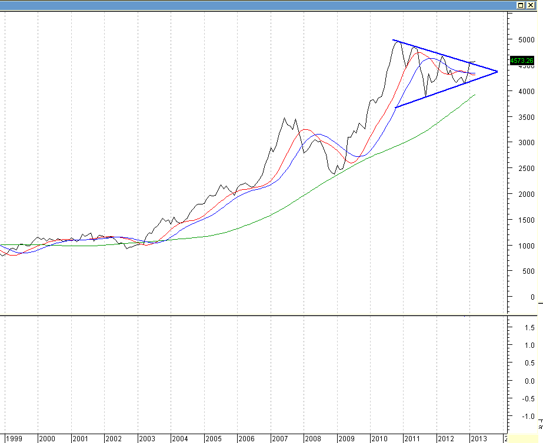
Task: Click the current price label 4573.26
Action: pos(522,61)
